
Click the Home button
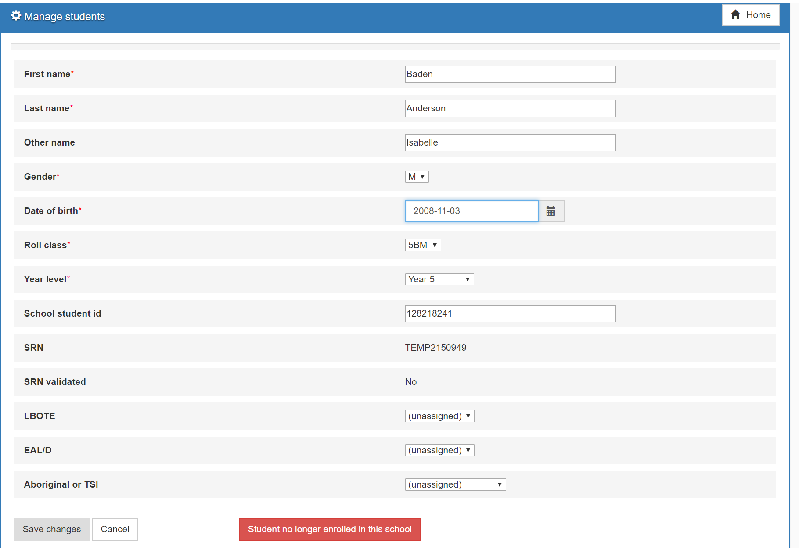[x=750, y=15]
